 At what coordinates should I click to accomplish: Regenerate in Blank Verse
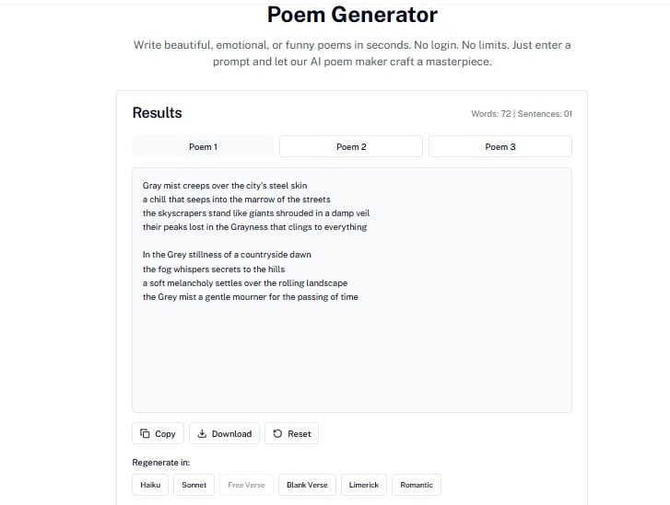(x=307, y=485)
